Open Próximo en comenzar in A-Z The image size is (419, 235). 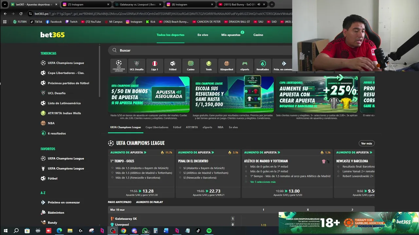(60, 202)
